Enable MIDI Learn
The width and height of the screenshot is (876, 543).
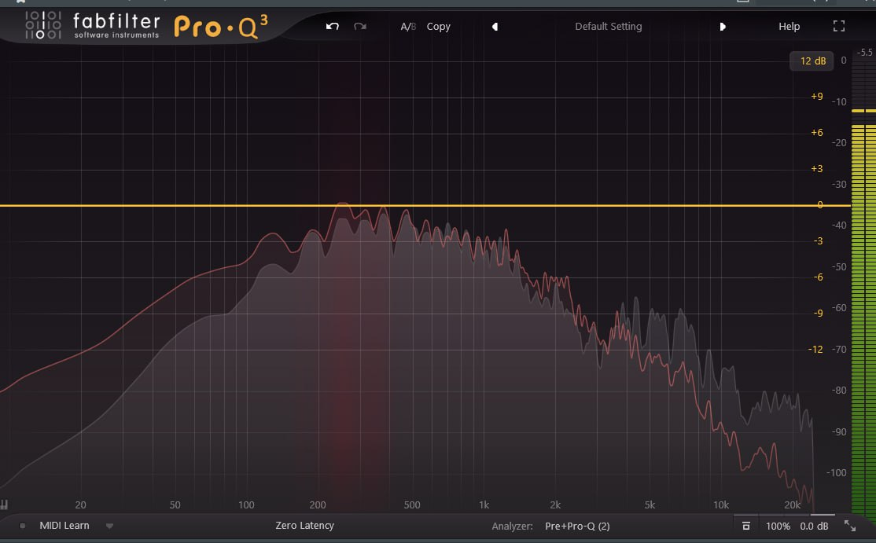tap(64, 525)
